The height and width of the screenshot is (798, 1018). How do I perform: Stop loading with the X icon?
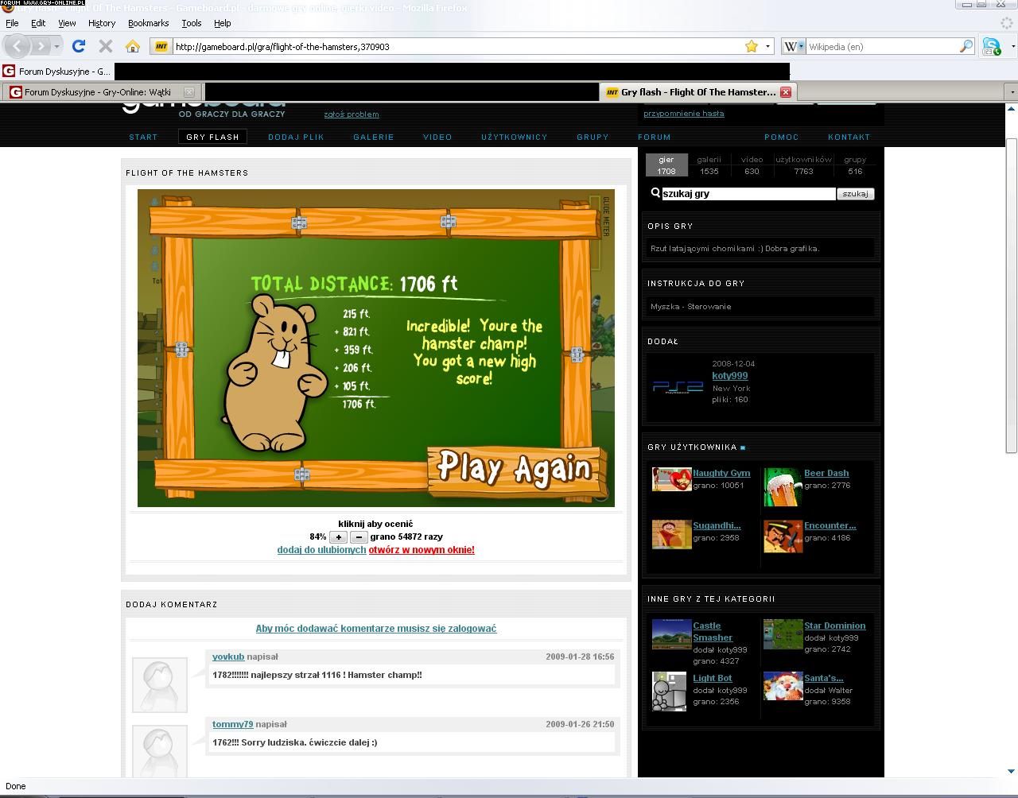point(105,46)
